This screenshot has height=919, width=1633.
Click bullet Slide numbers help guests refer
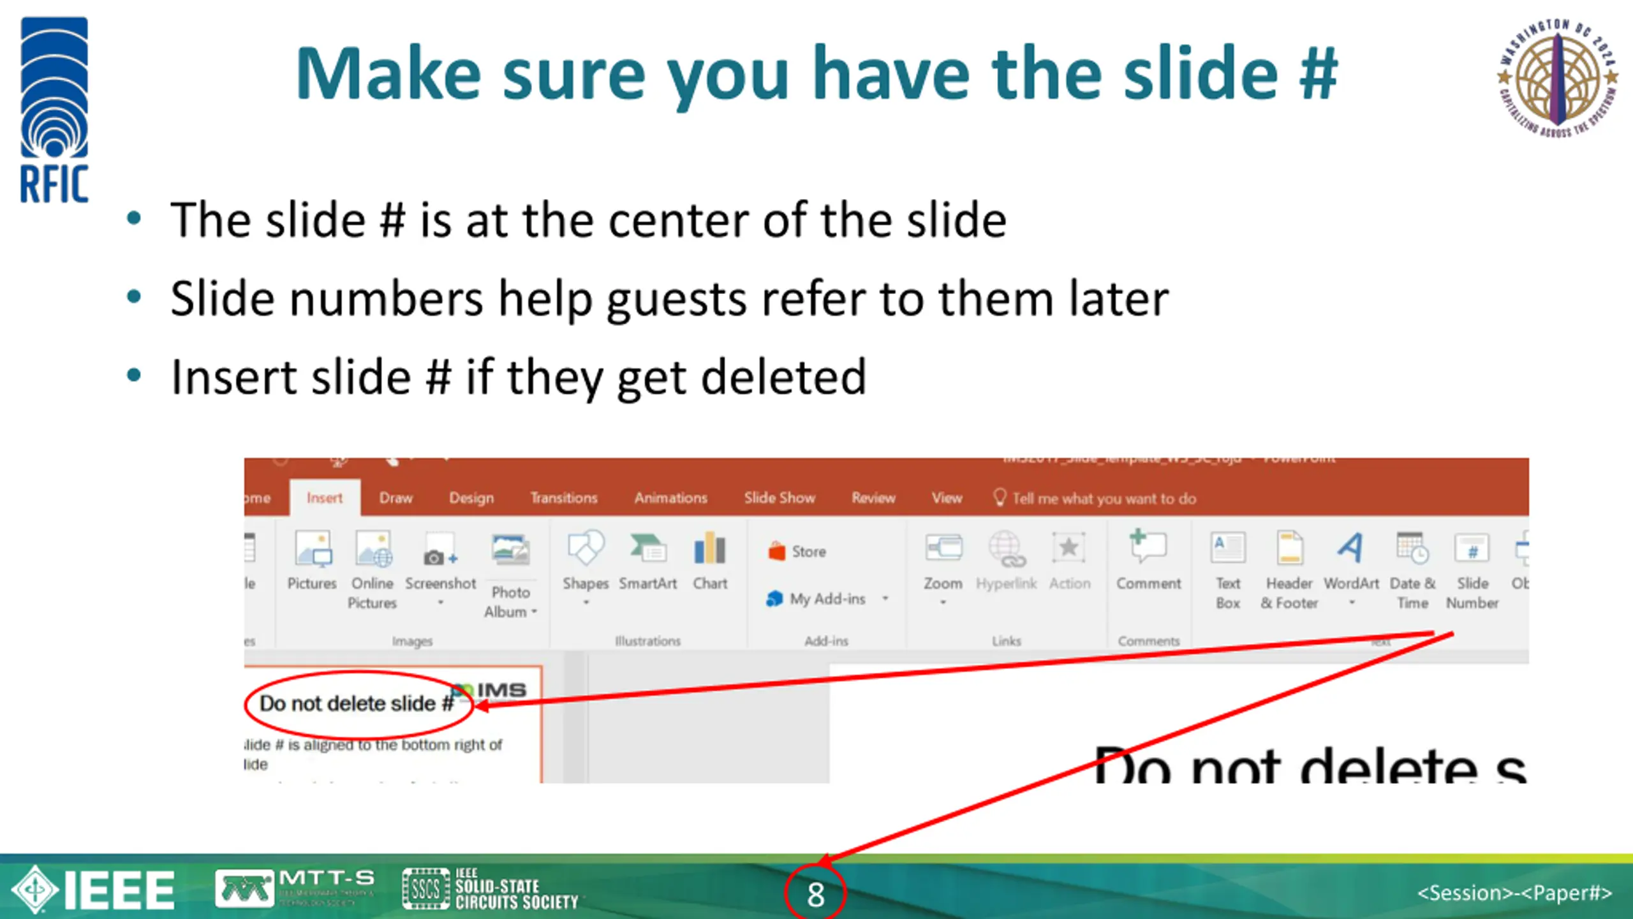point(670,298)
